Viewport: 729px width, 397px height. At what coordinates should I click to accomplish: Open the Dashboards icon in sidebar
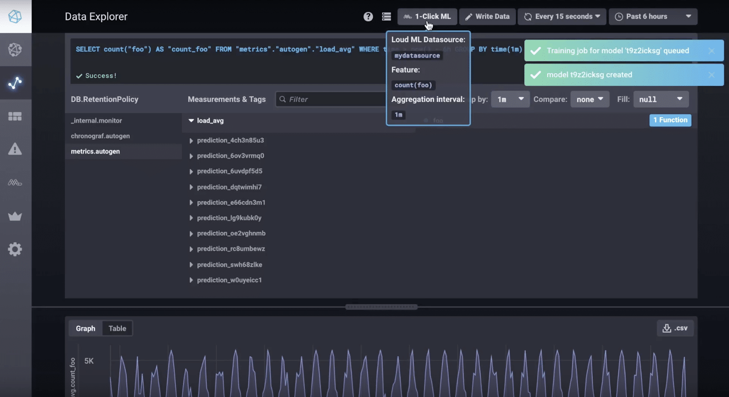[15, 117]
